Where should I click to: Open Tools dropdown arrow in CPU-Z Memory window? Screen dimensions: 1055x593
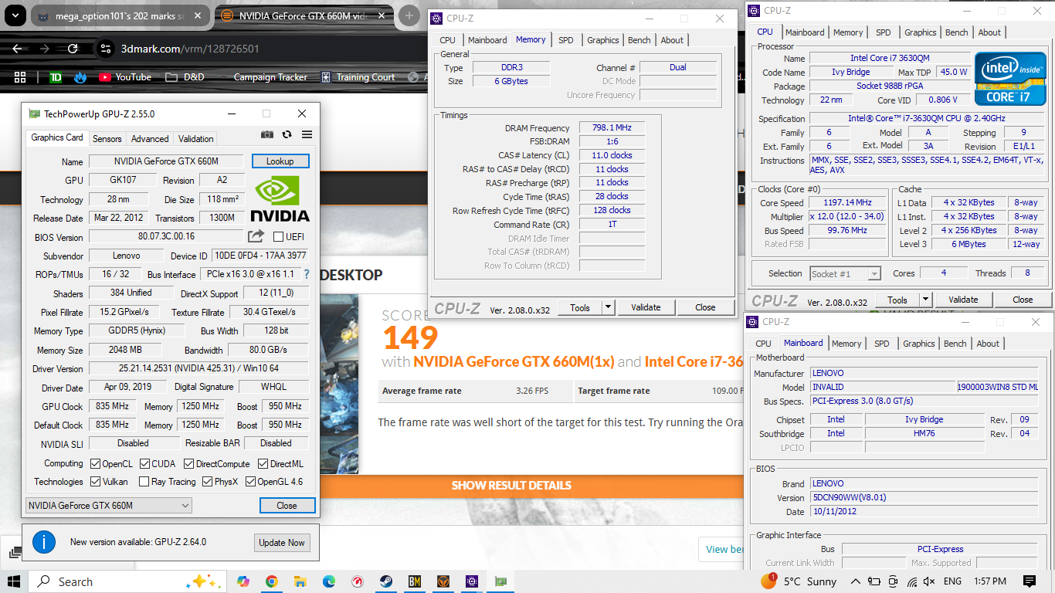pyautogui.click(x=609, y=307)
